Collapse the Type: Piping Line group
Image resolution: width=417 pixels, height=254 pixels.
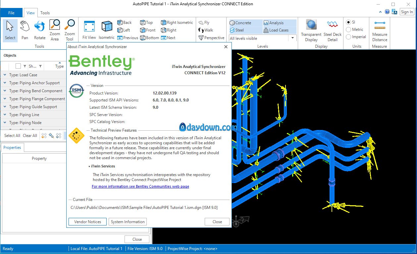point(5,115)
